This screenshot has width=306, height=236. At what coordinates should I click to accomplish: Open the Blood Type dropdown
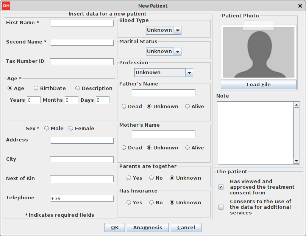coord(177,30)
